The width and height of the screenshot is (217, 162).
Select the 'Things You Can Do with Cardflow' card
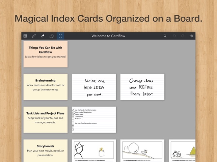click(x=46, y=54)
